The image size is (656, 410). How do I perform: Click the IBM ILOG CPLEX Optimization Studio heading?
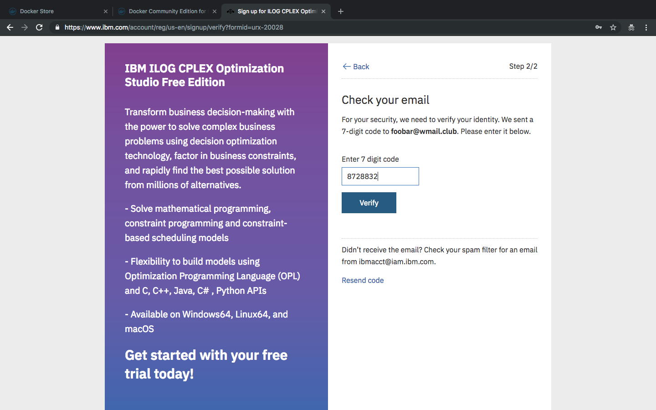pyautogui.click(x=204, y=75)
